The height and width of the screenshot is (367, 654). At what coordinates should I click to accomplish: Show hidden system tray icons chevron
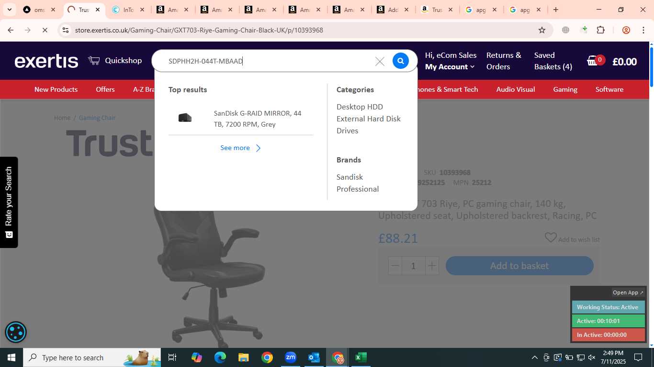pos(535,357)
